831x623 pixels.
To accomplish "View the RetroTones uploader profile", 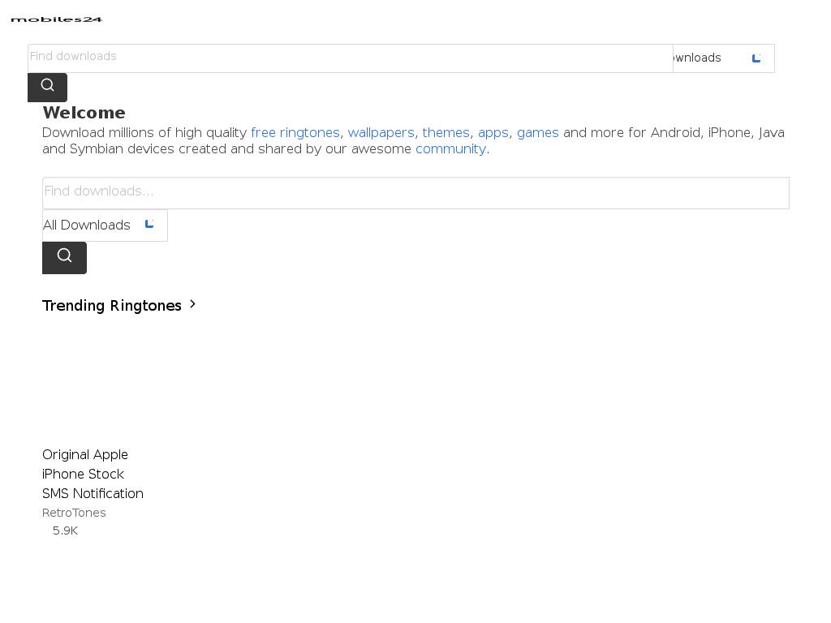I will [x=74, y=513].
